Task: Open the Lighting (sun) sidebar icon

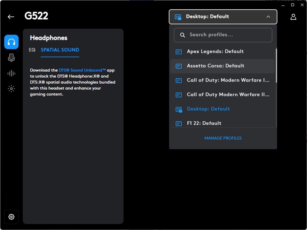Action: click(x=11, y=89)
